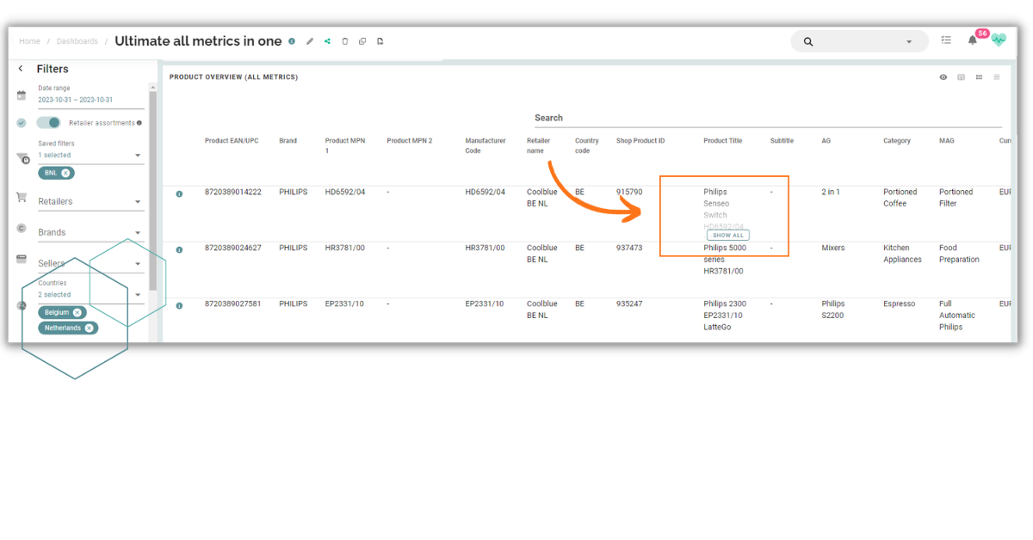Click the Filters panel vertical scrollbar
Viewport: 1033px width, 540px height.
pyautogui.click(x=153, y=189)
